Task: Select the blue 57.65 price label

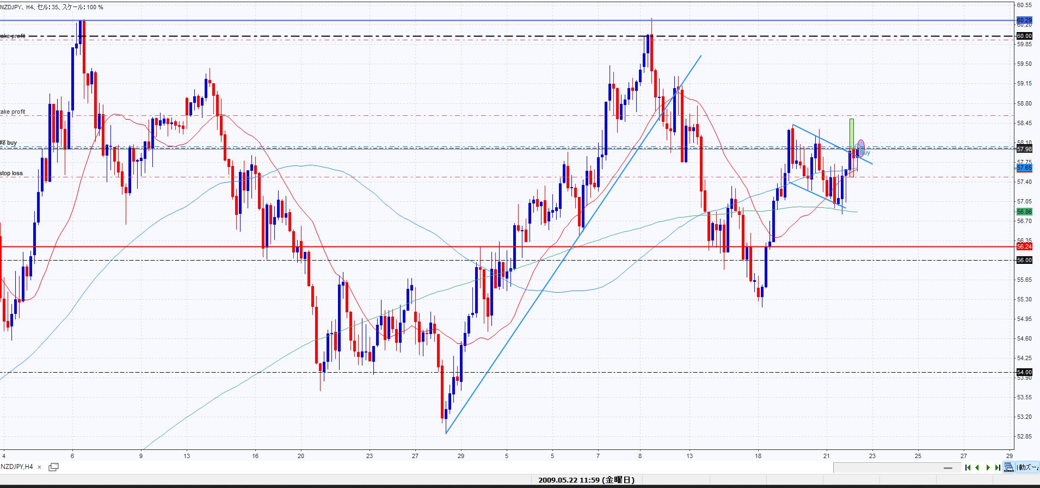Action: pos(1024,168)
